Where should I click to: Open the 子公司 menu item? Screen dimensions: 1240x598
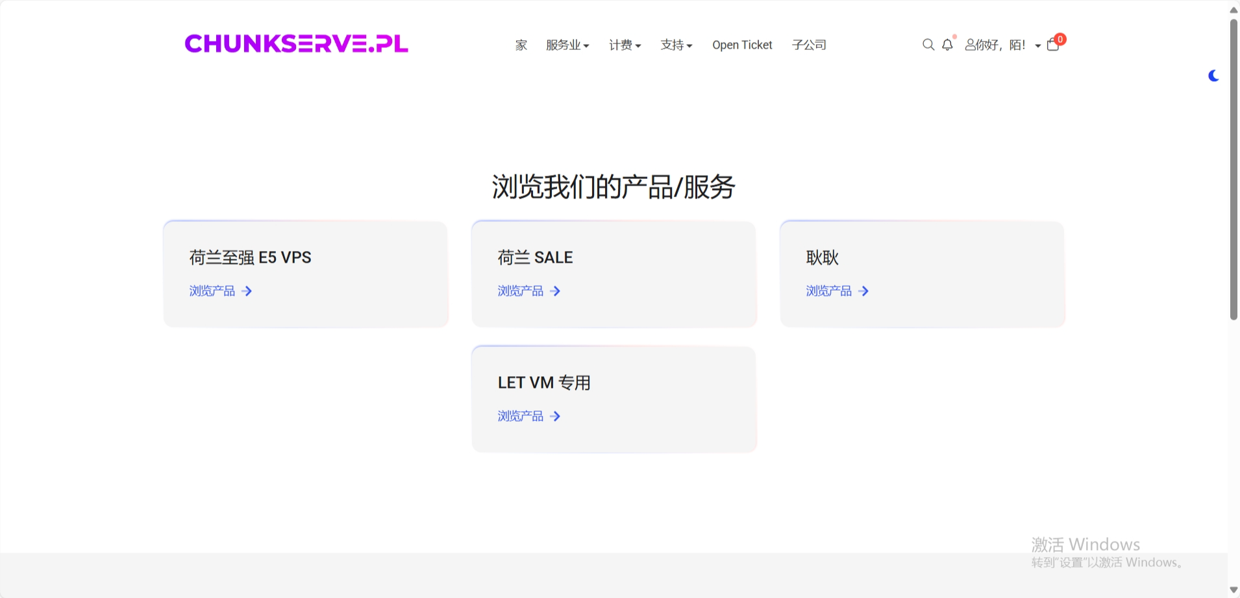pos(809,45)
